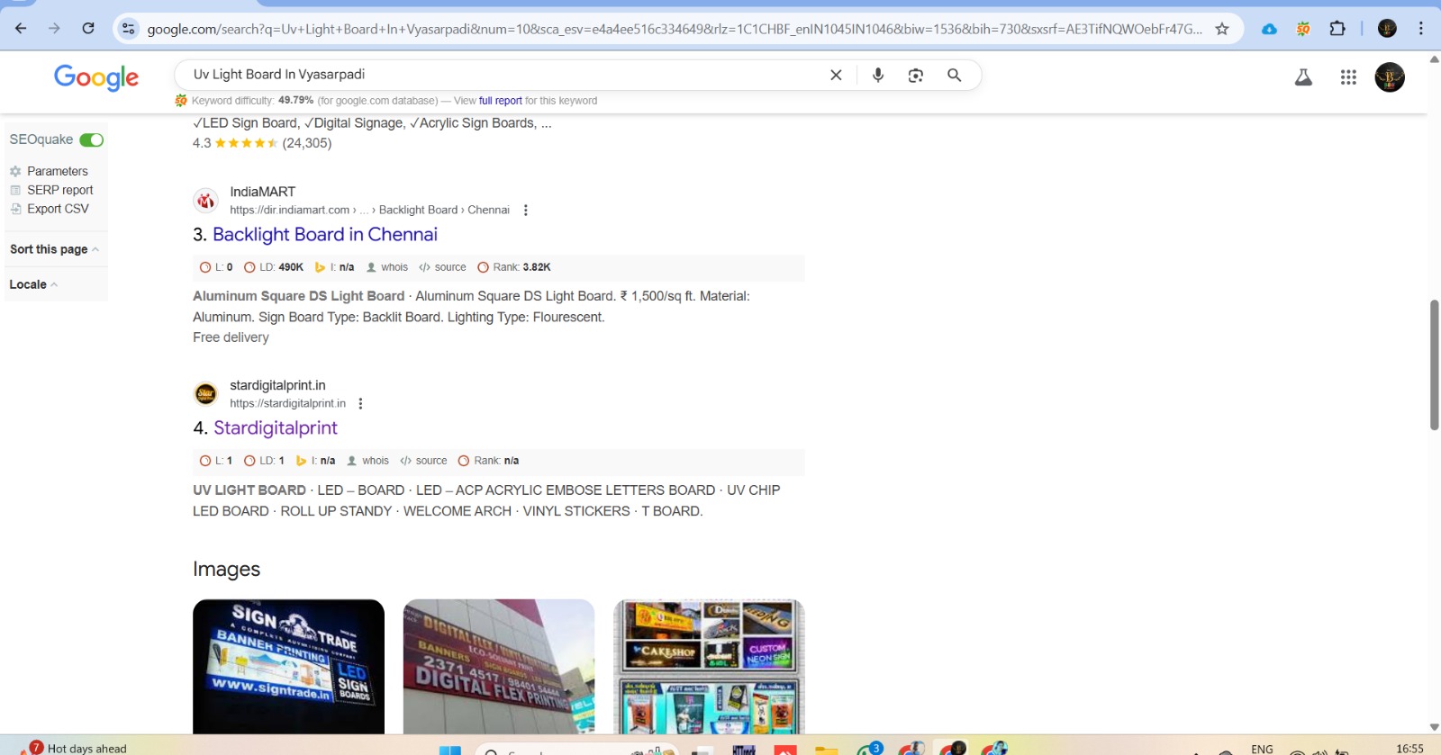Open Backlight Board in Chennai result
The image size is (1441, 755).
324,235
